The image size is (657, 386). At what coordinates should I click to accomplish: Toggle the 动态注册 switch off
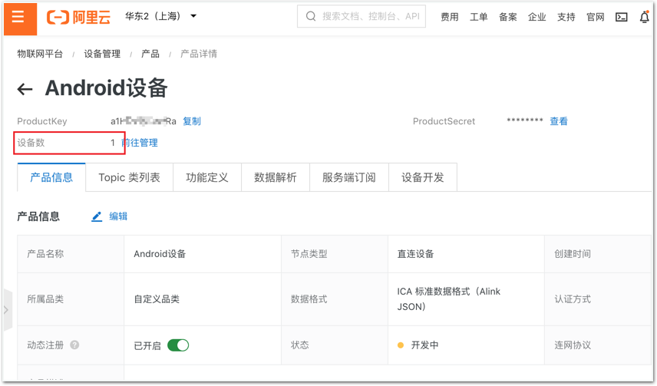(178, 345)
